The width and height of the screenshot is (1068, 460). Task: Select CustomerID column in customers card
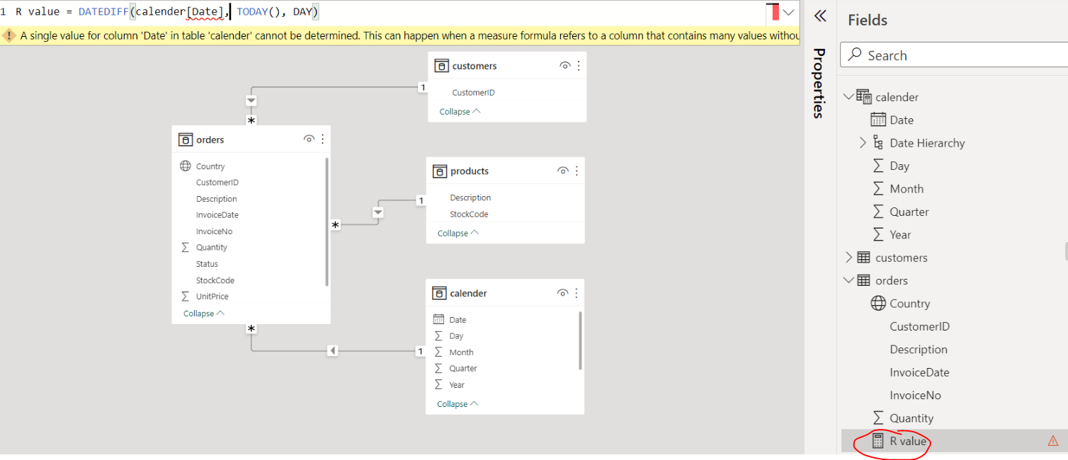473,93
